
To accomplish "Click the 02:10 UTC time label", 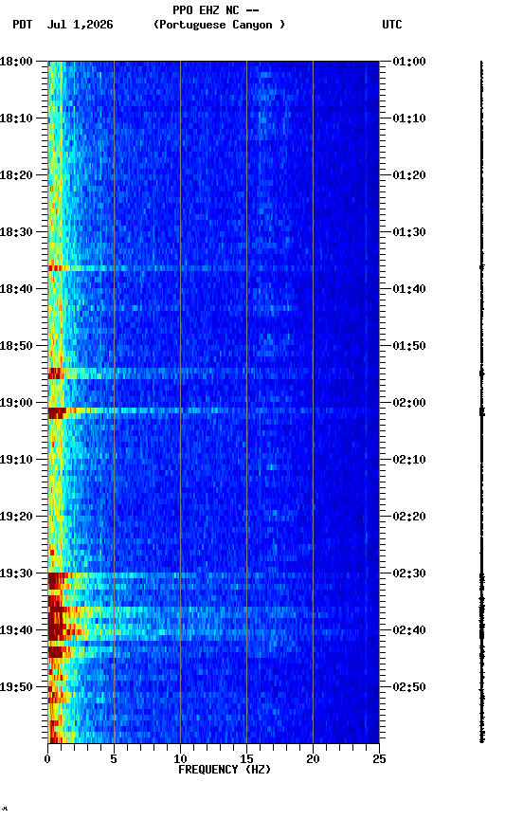I will [409, 460].
